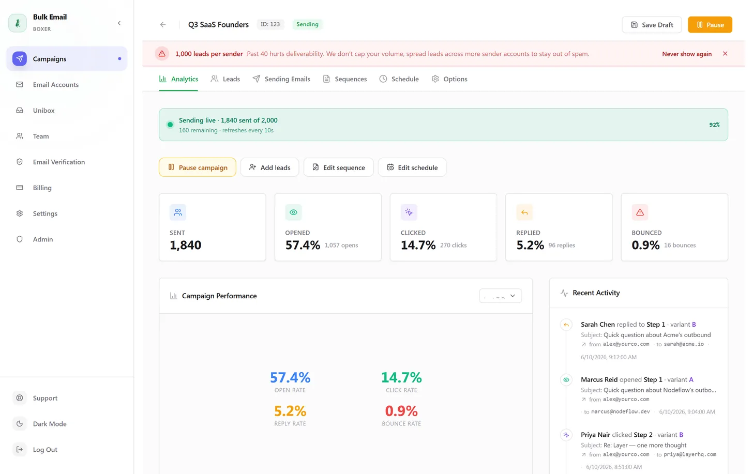Viewport: 753px width, 474px height.
Task: Click the green live status dot
Action: coord(170,125)
